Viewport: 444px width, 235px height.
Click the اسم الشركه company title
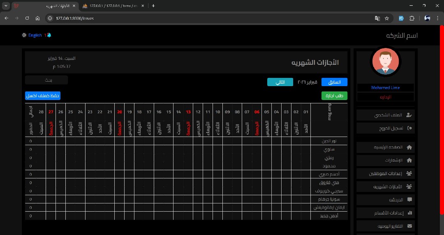[x=402, y=36]
